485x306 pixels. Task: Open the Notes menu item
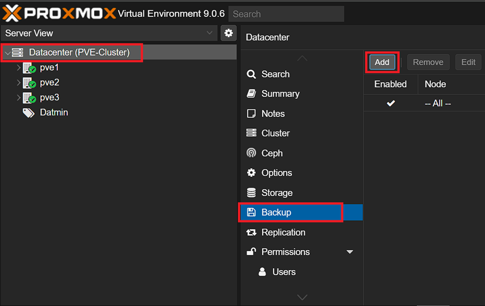click(x=273, y=113)
